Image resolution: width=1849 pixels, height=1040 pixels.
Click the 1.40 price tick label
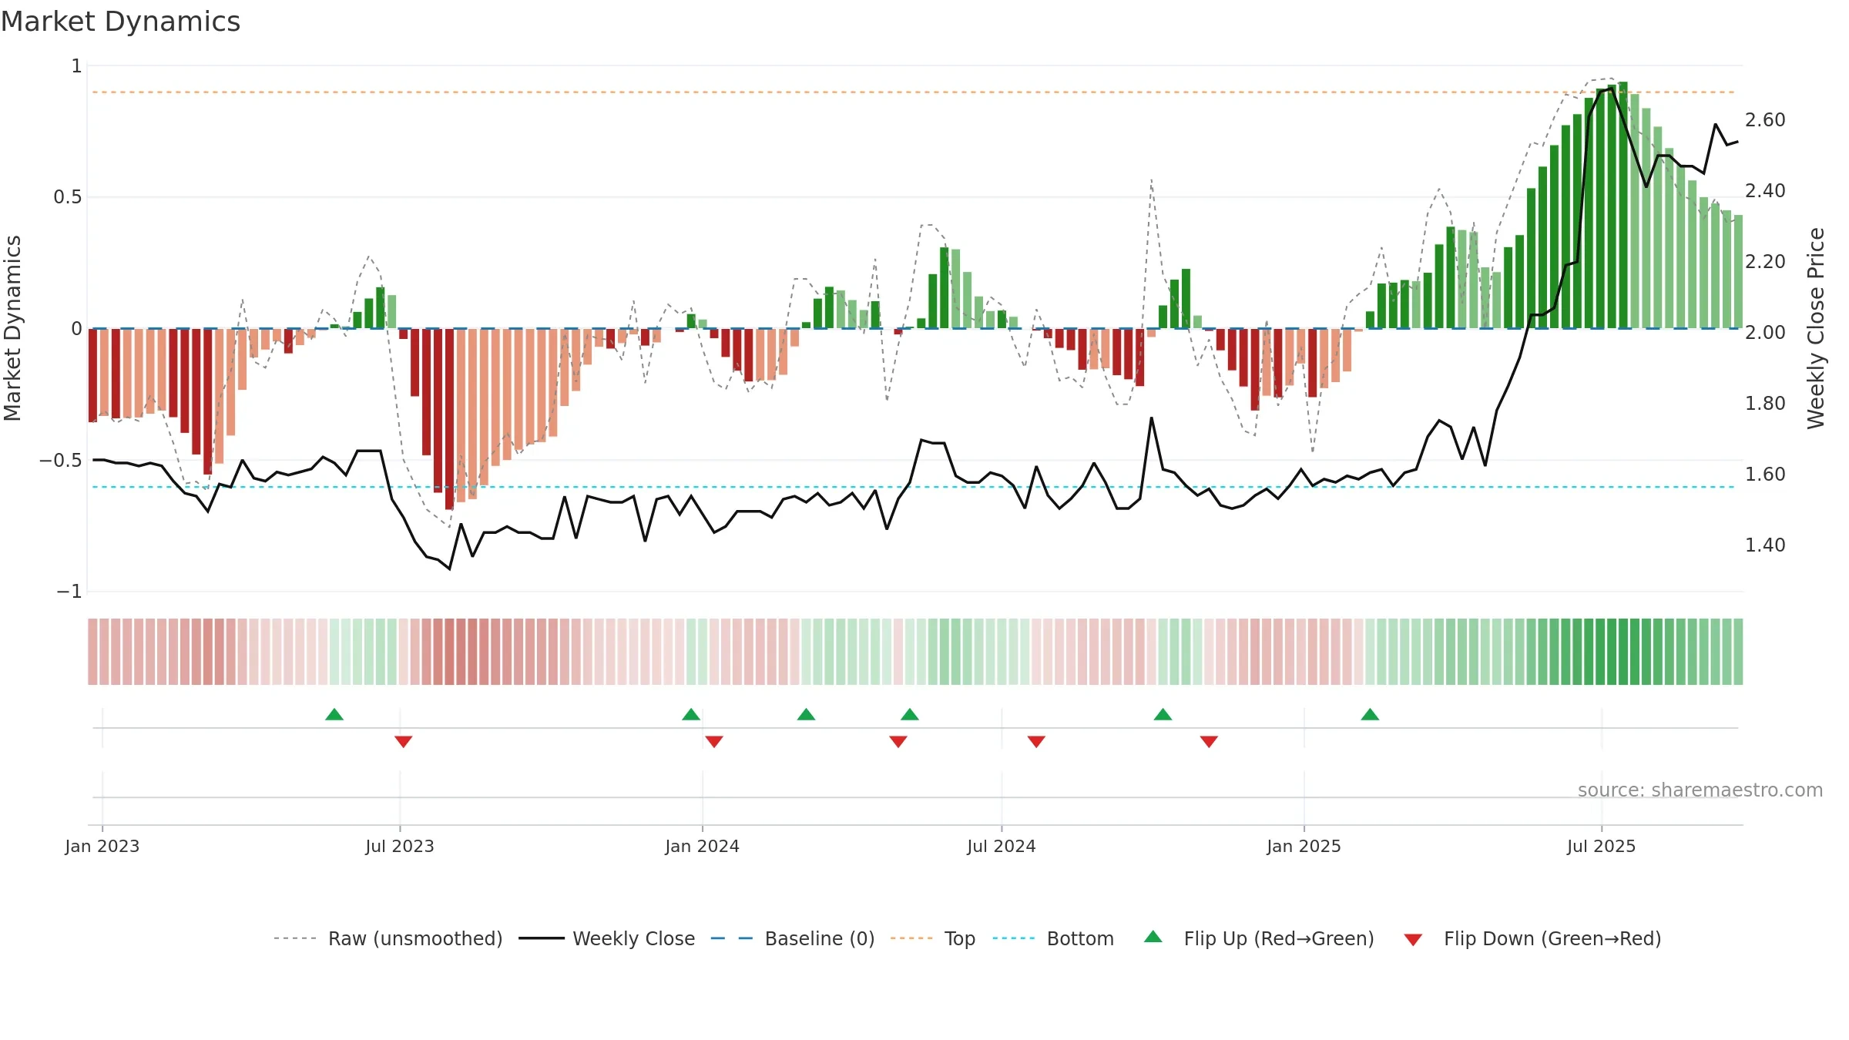1765,545
